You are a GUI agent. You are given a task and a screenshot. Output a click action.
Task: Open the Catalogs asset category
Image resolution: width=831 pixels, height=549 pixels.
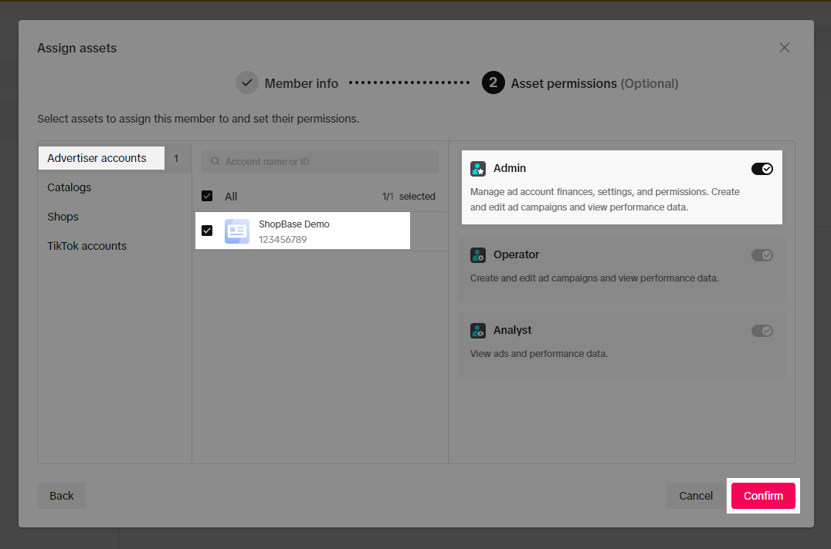coord(69,187)
